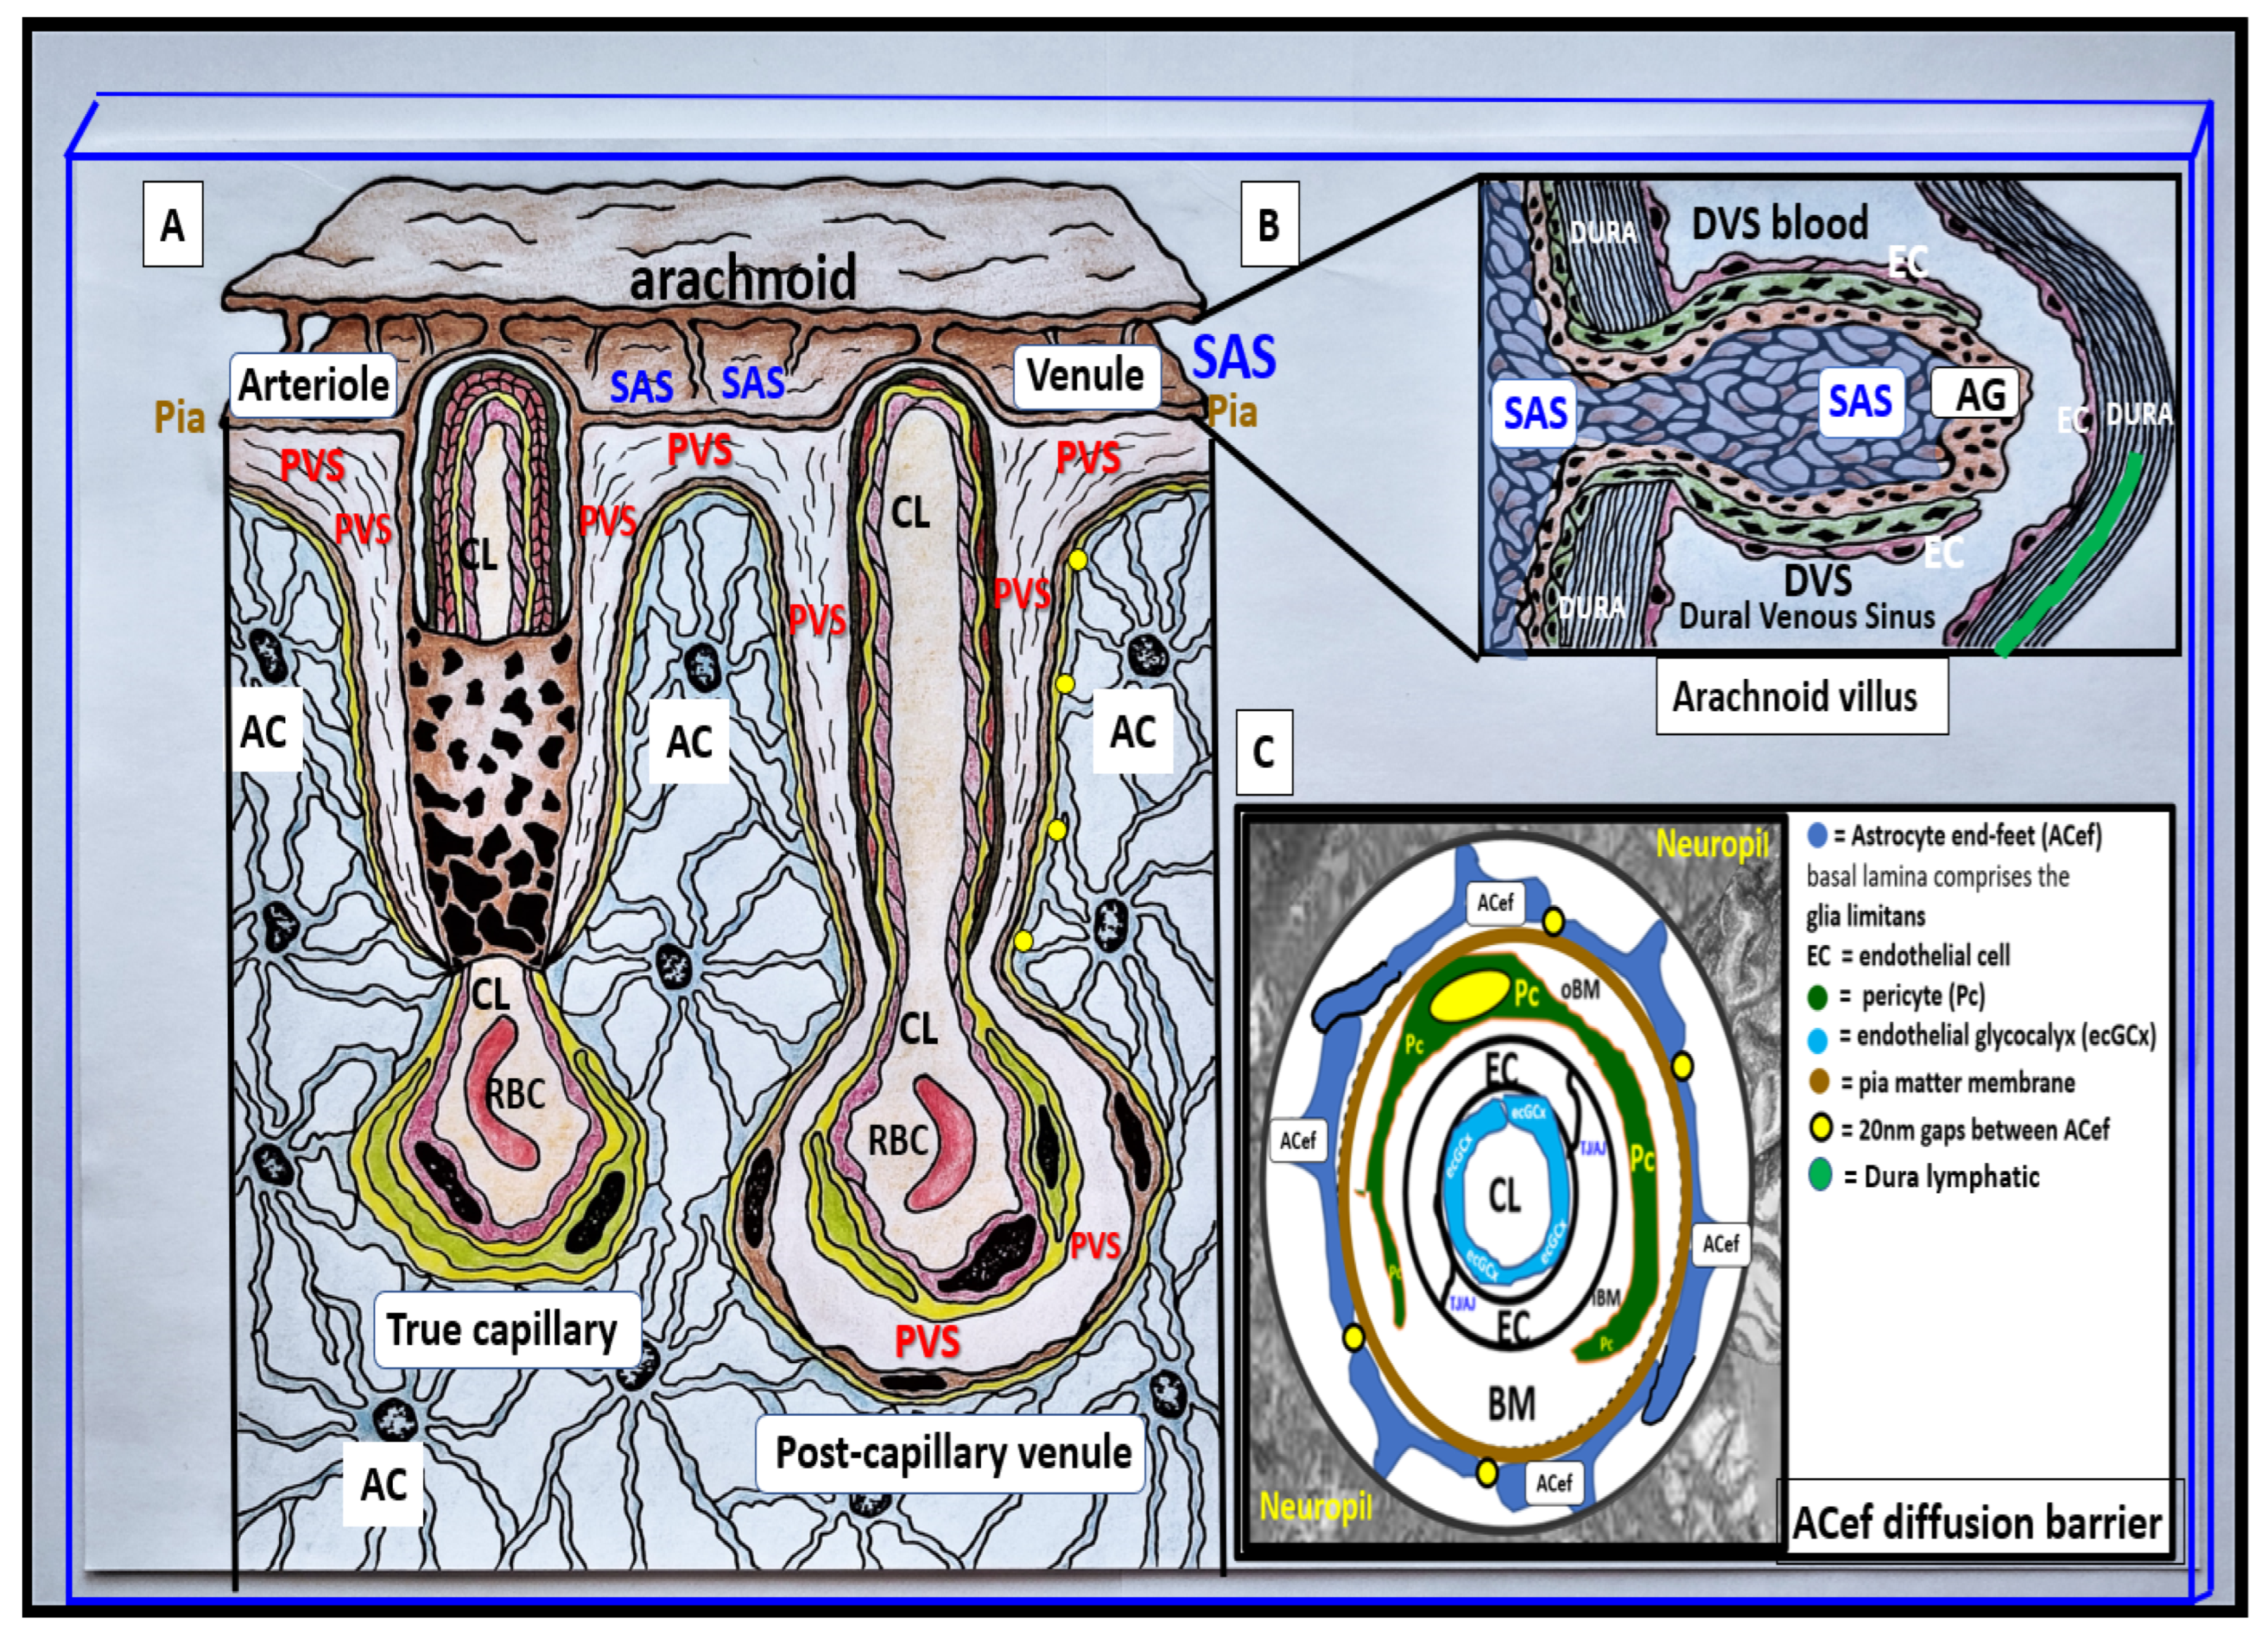2268x1637 pixels.
Task: Click the word arachnoid at top
Action: [x=742, y=278]
